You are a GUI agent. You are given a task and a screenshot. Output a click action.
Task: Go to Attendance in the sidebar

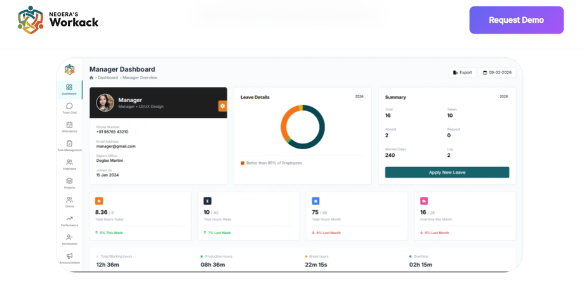point(69,125)
